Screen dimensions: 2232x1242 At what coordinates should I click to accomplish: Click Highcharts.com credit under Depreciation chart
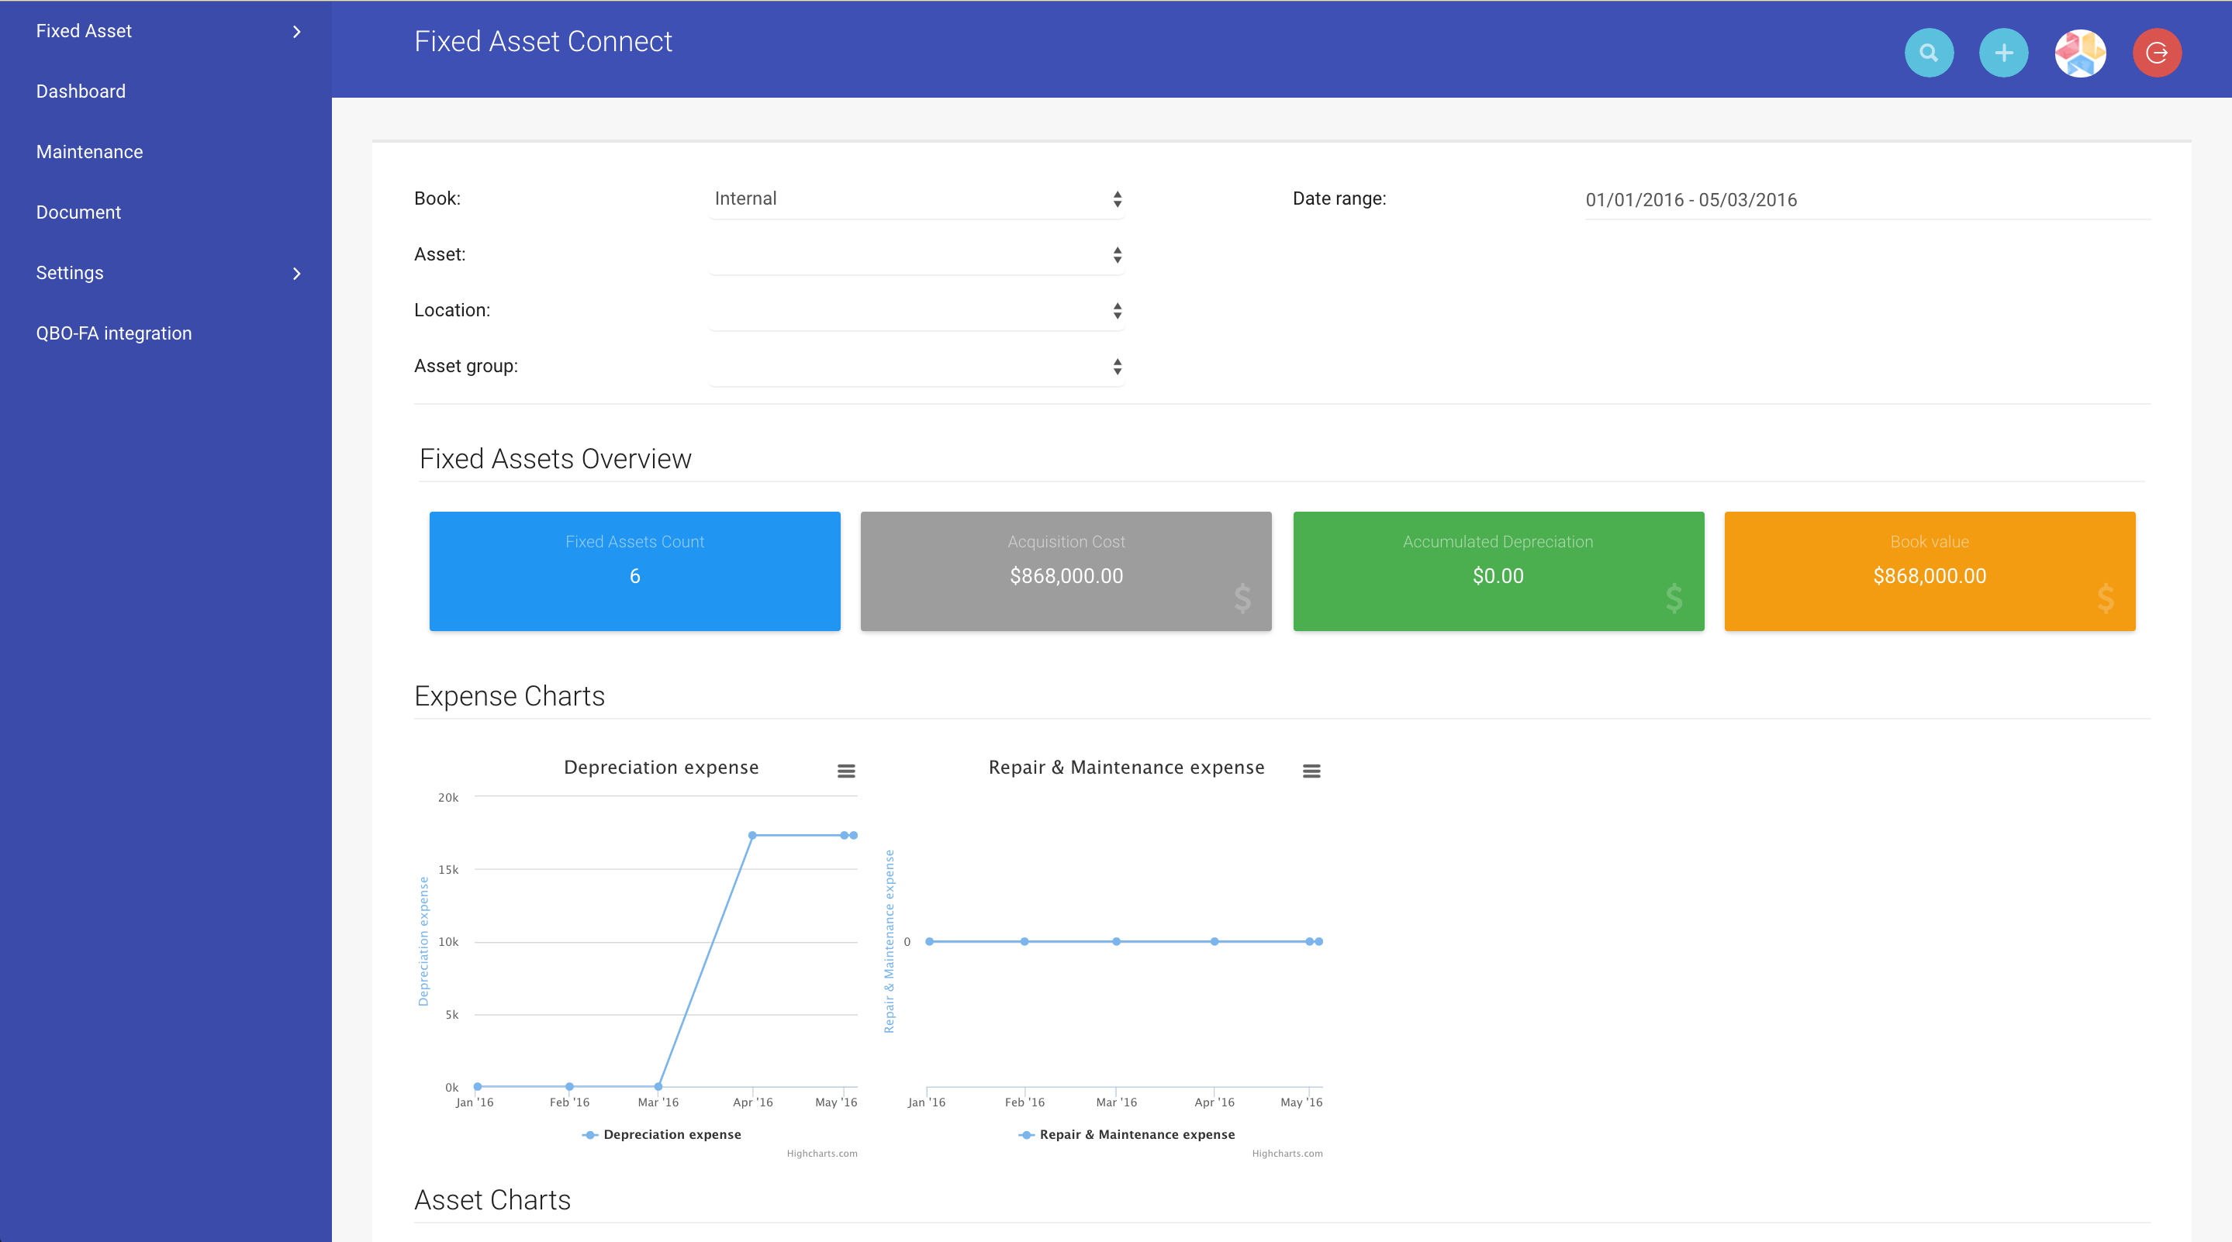coord(821,1154)
